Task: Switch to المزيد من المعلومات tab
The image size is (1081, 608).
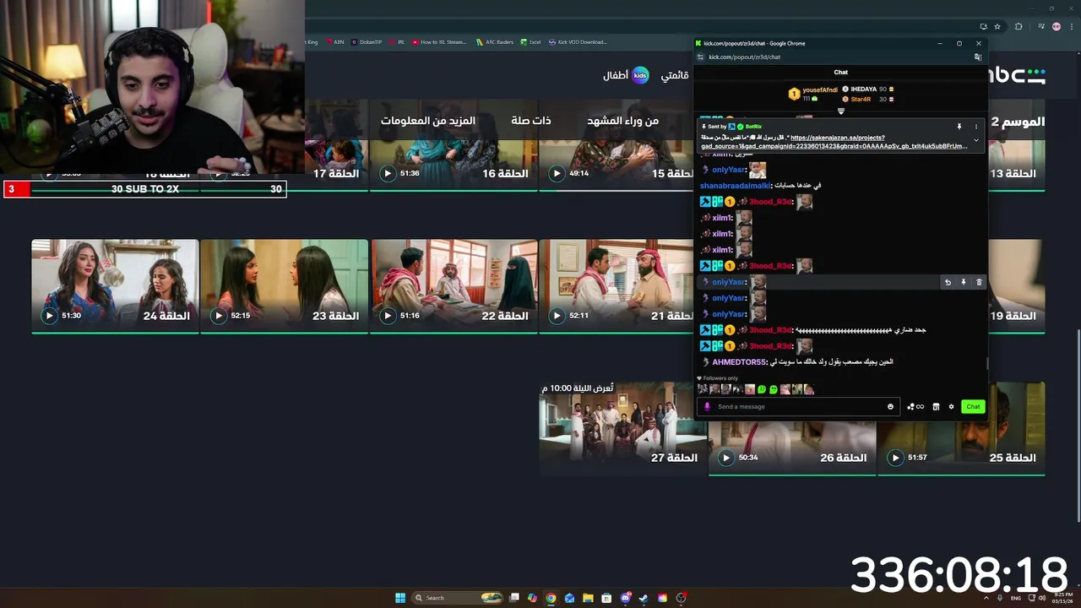Action: click(428, 121)
